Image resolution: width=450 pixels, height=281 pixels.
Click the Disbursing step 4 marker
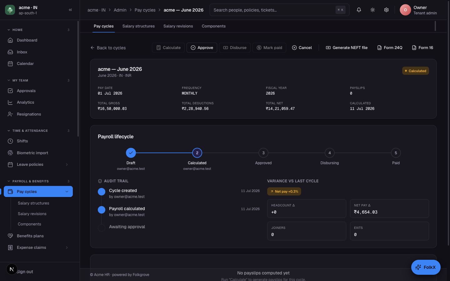(330, 153)
